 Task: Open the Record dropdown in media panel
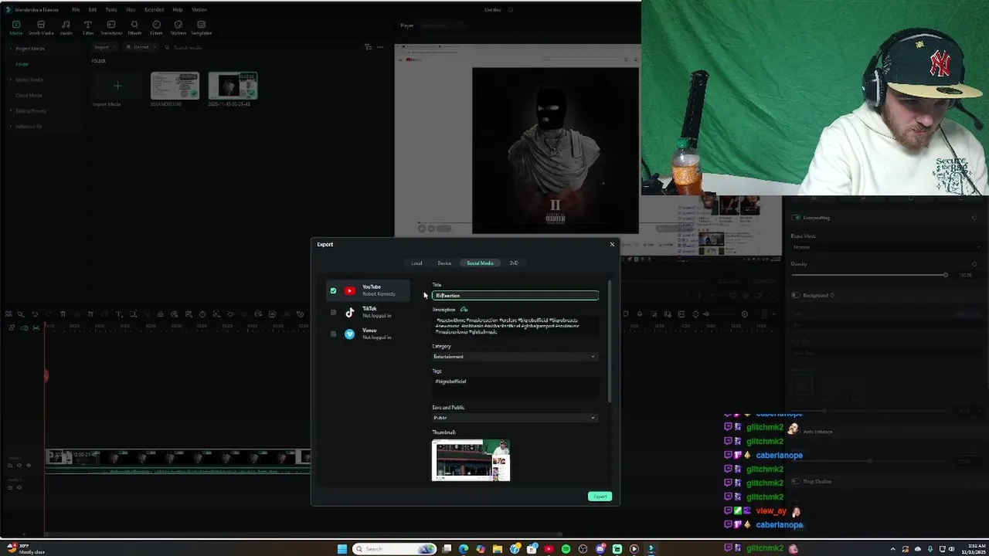pyautogui.click(x=141, y=47)
